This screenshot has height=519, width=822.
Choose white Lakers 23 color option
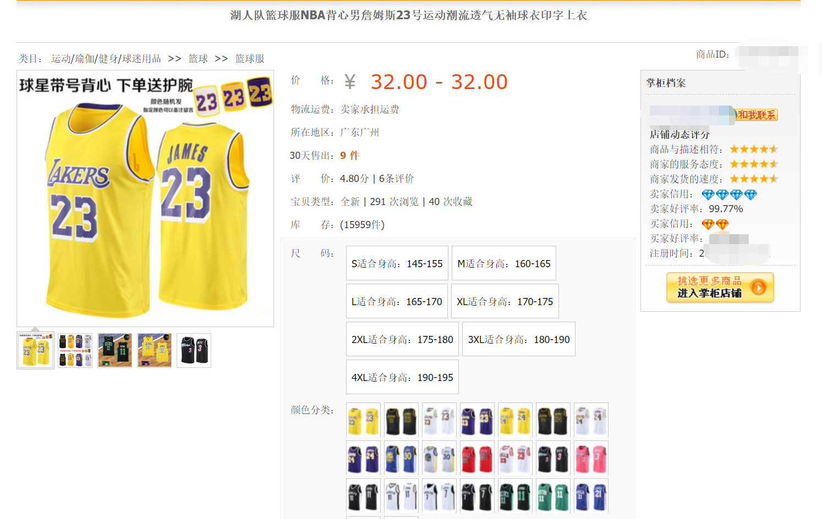439,420
